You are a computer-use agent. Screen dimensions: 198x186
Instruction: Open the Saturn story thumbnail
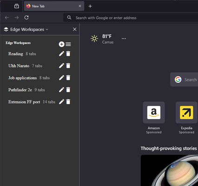(x=169, y=170)
